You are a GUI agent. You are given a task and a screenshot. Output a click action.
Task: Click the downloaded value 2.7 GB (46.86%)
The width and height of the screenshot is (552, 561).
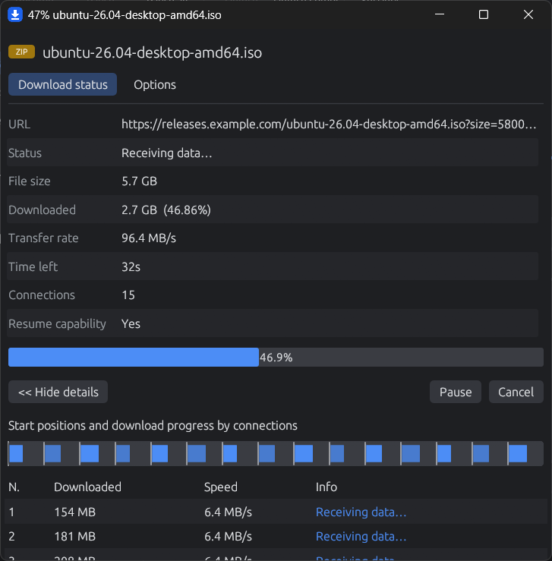(x=166, y=210)
